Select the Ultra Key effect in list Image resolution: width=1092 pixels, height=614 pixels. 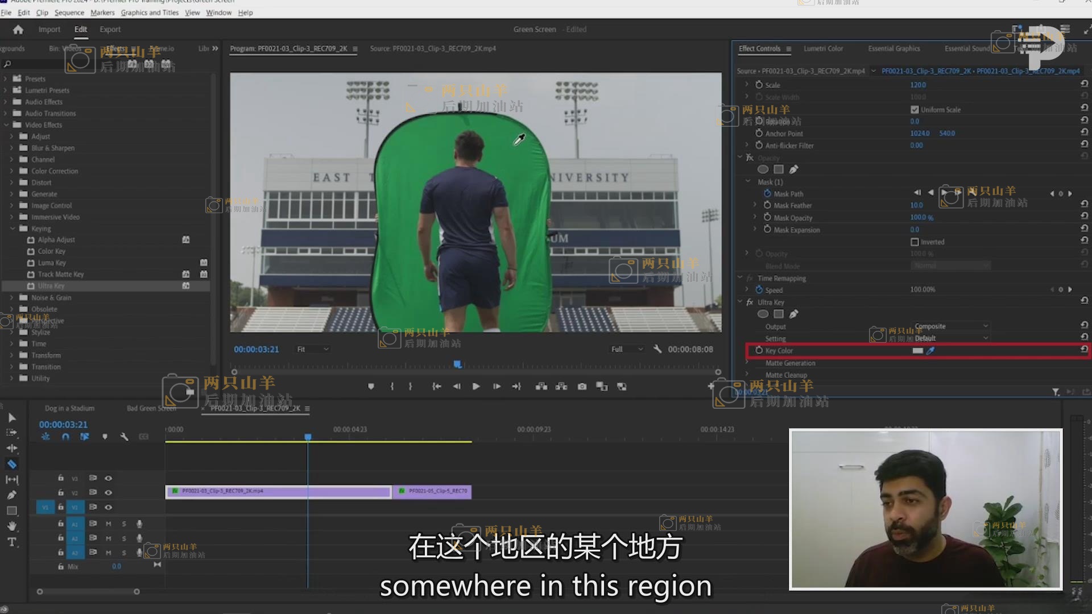point(51,286)
